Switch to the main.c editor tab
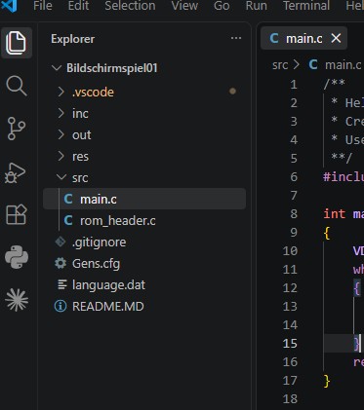 303,38
